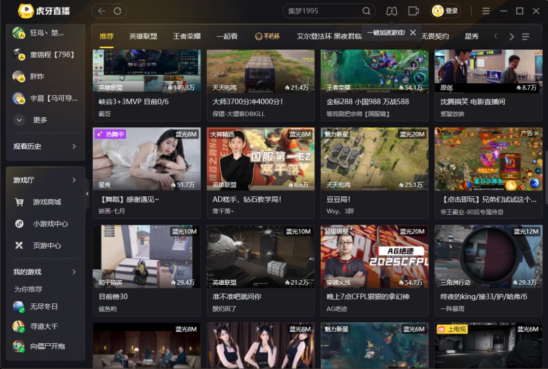Go back with the left arrow button
This screenshot has width=548, height=369.
101,11
